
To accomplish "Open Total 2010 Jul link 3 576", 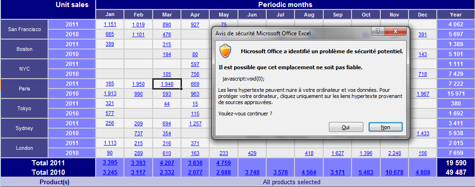I will pos(280,173).
